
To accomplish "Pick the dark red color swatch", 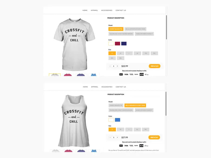I will pyautogui.click(x=117, y=43).
